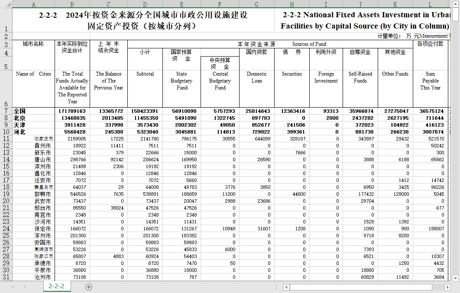The width and height of the screenshot is (460, 293).
Task: Select row 10 header
Action: (x=6, y=132)
